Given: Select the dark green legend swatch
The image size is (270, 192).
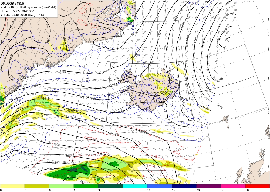Looking at the screenshot, I should [x=110, y=186].
